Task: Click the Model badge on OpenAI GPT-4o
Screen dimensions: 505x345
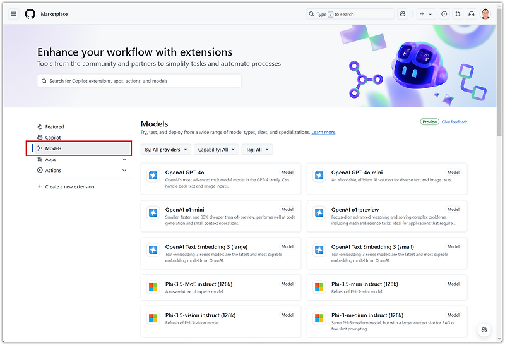Action: click(287, 172)
